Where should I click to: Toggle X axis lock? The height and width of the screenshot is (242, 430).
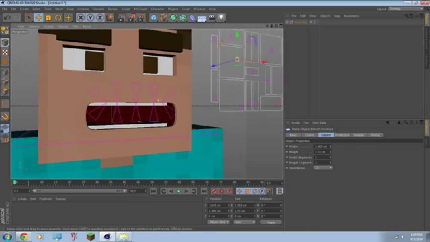[81, 18]
